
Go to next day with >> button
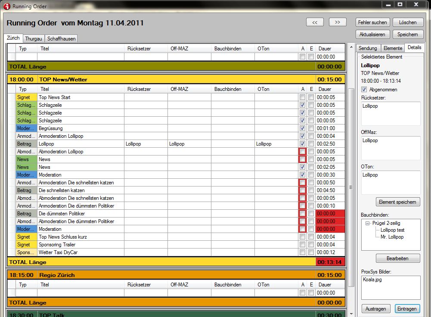pyautogui.click(x=338, y=22)
